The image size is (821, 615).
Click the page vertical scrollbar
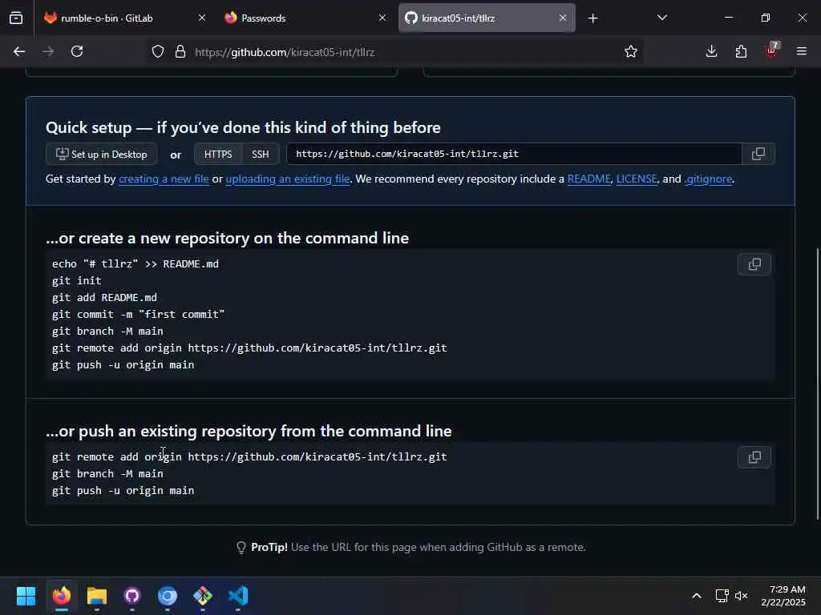tap(818, 384)
